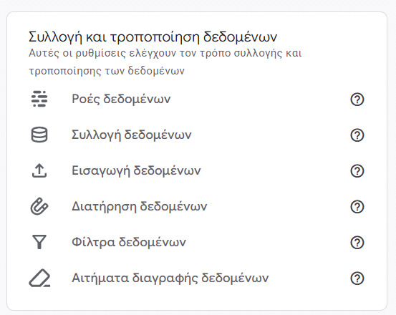
Task: Click the Αυτές οι ρυθμίσεις description text
Action: 165,62
